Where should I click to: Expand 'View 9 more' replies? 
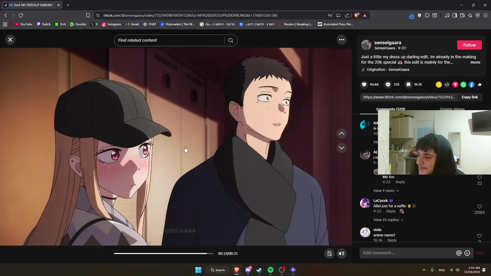pos(386,191)
